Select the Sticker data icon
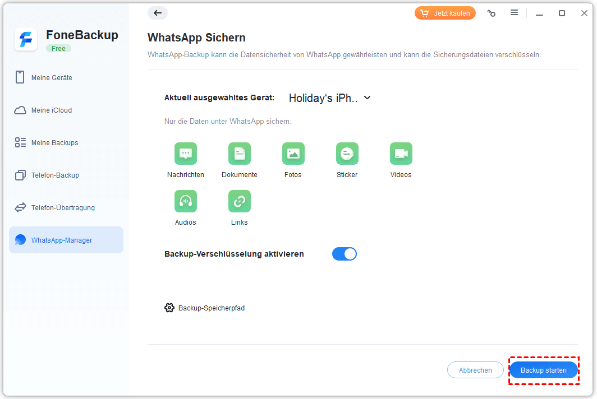597x399 pixels. (x=347, y=154)
